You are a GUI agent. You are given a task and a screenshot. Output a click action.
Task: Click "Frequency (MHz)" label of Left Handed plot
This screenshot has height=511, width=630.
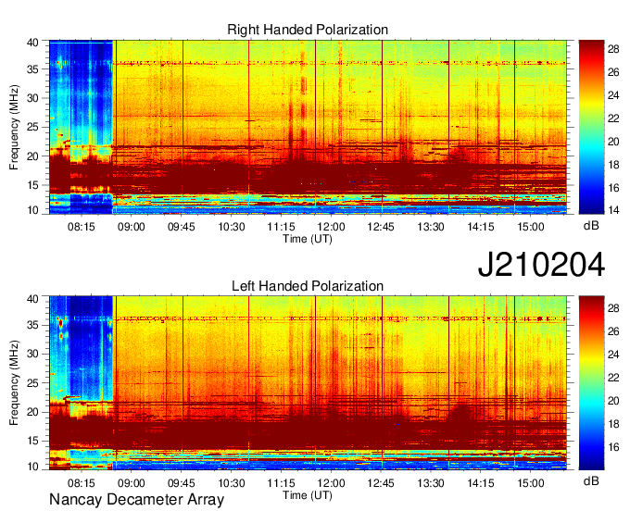(x=14, y=383)
